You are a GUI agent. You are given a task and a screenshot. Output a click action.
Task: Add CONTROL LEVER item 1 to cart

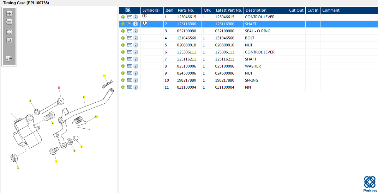pyautogui.click(x=129, y=17)
